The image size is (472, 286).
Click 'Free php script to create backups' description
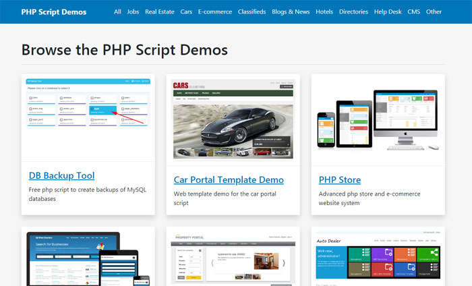(x=87, y=194)
